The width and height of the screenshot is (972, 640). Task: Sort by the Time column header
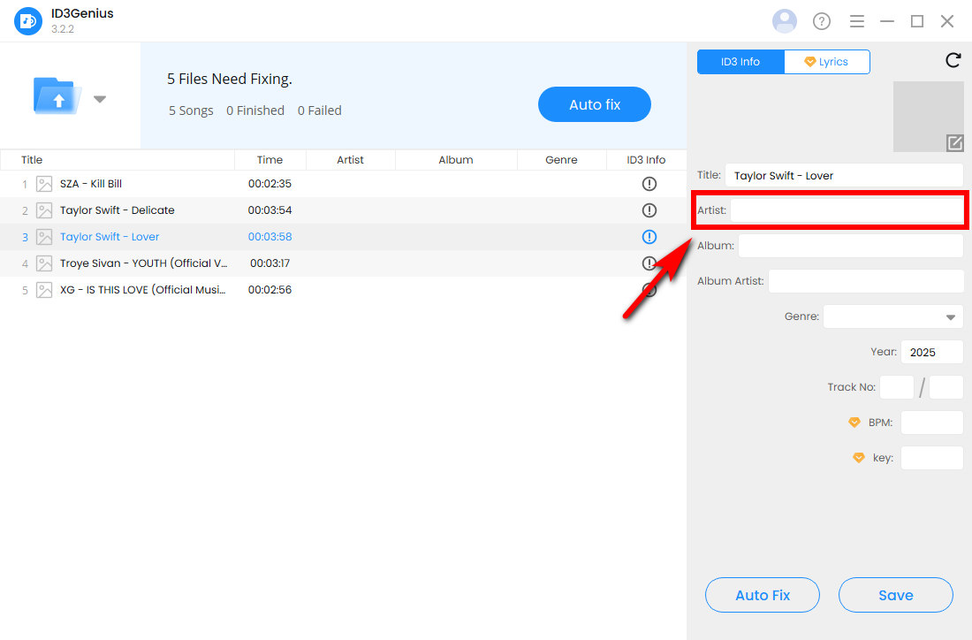pyautogui.click(x=270, y=160)
